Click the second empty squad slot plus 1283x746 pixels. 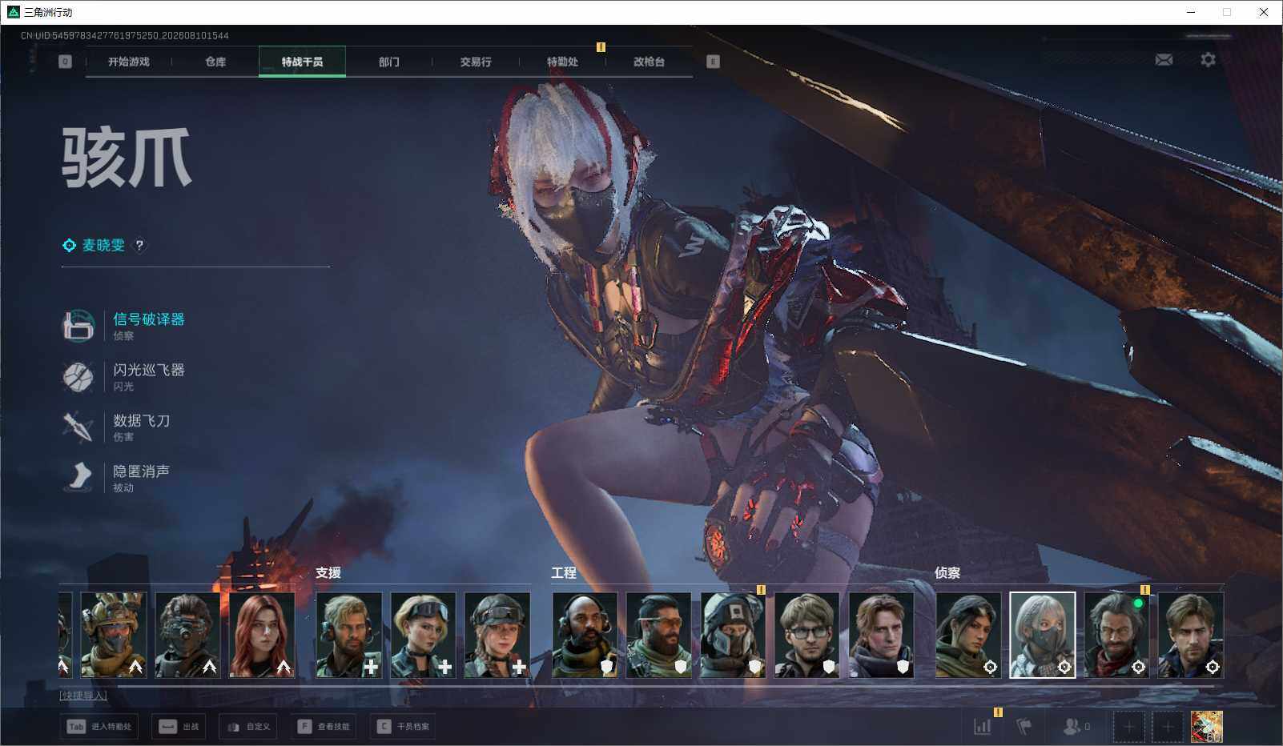(x=1168, y=727)
